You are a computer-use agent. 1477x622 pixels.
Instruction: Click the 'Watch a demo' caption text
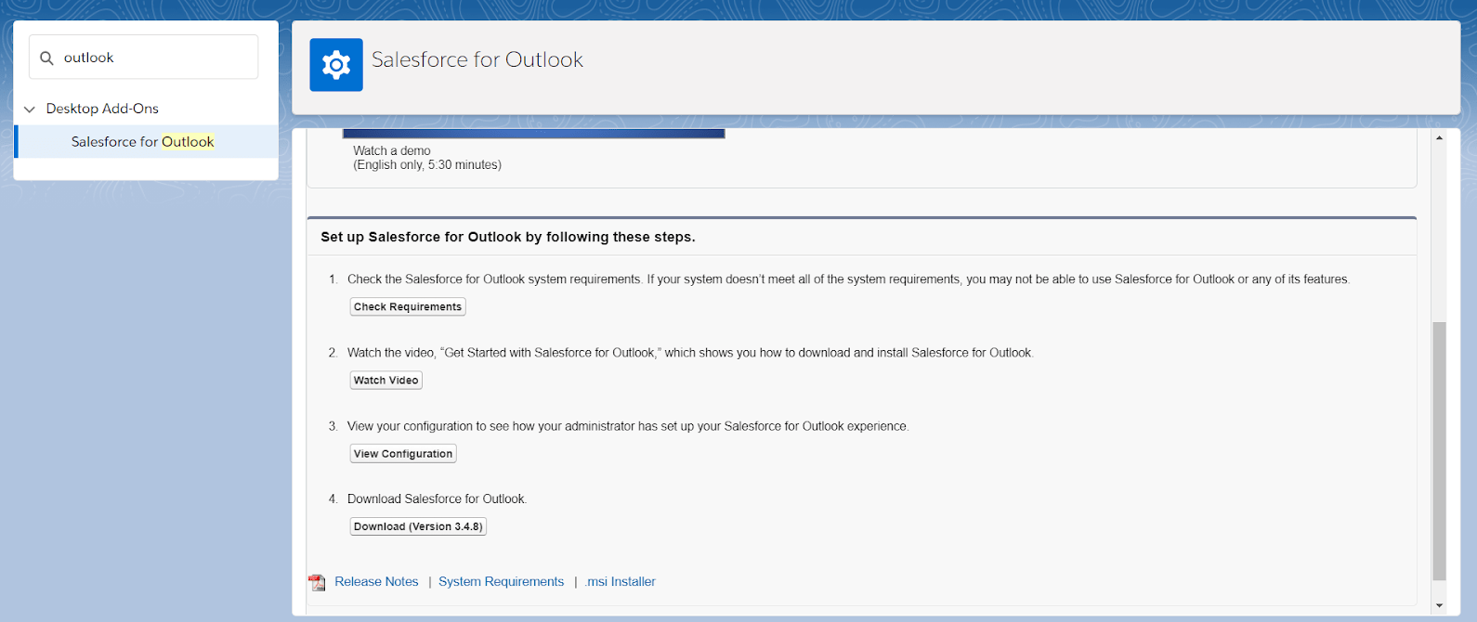[x=391, y=150]
